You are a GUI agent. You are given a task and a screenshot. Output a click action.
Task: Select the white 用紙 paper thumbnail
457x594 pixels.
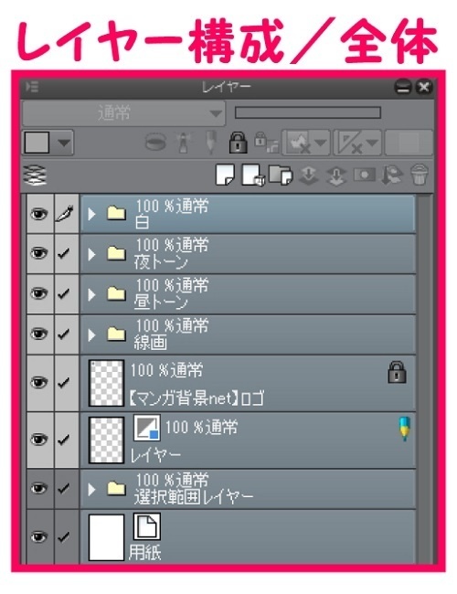point(106,537)
